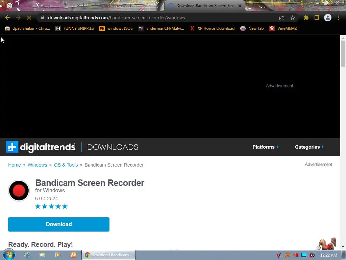Expand the Platforms menu
346x260 pixels.
click(266, 147)
